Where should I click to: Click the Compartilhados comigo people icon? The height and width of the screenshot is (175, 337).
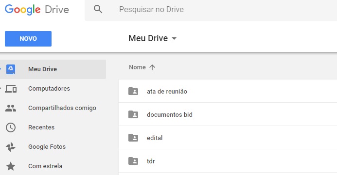click(11, 108)
